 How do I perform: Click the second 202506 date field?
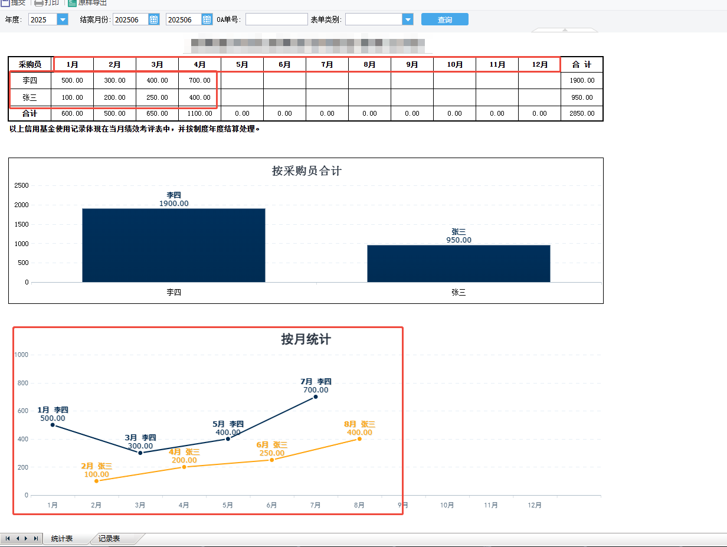click(184, 19)
